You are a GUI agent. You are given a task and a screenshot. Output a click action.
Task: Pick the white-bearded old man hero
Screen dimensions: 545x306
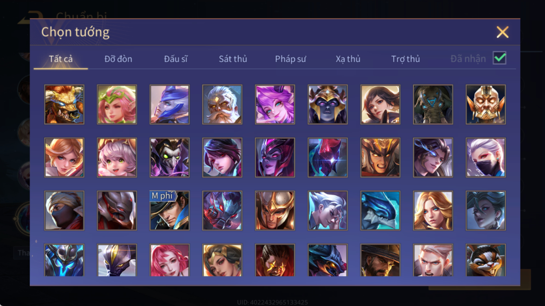point(222,104)
